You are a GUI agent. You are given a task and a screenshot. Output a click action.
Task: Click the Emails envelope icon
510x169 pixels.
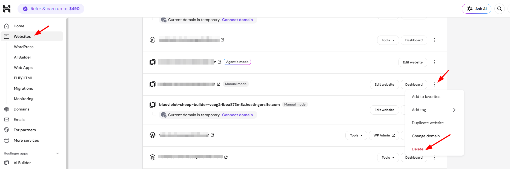coord(7,120)
